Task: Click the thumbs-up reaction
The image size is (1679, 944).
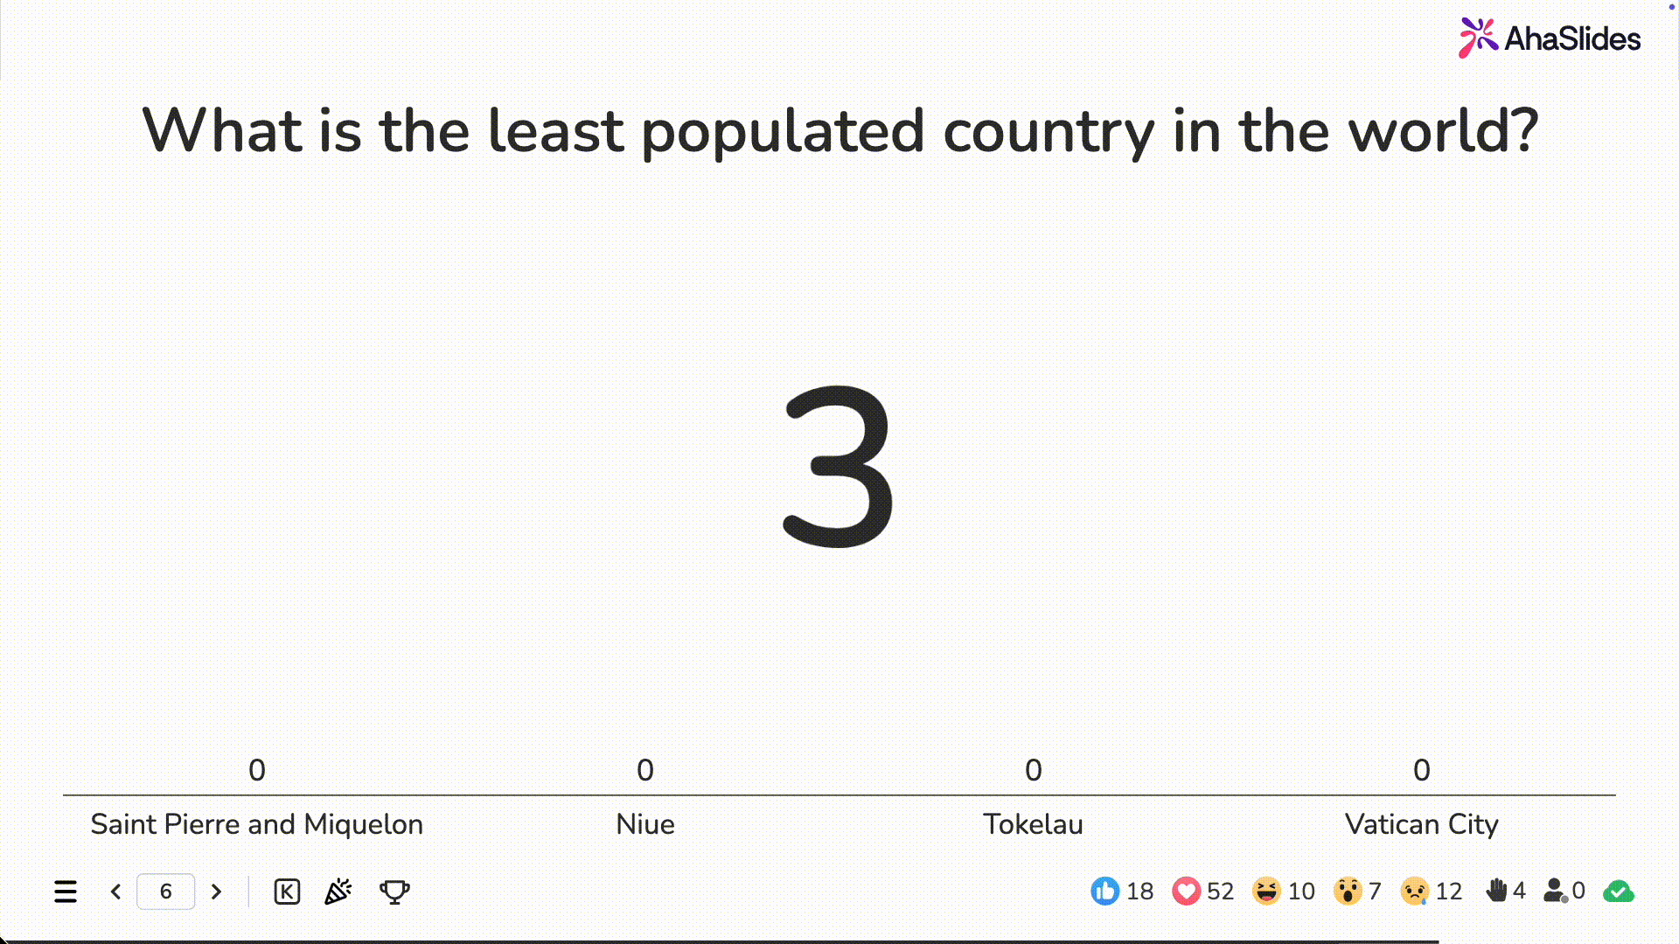Action: point(1105,892)
